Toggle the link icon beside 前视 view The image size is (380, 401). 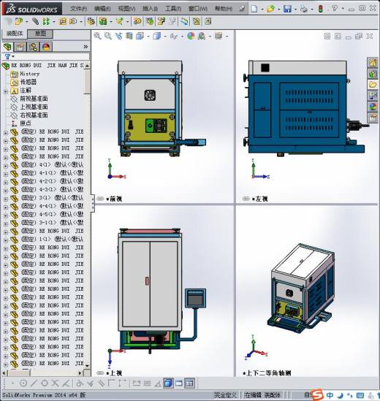click(101, 199)
